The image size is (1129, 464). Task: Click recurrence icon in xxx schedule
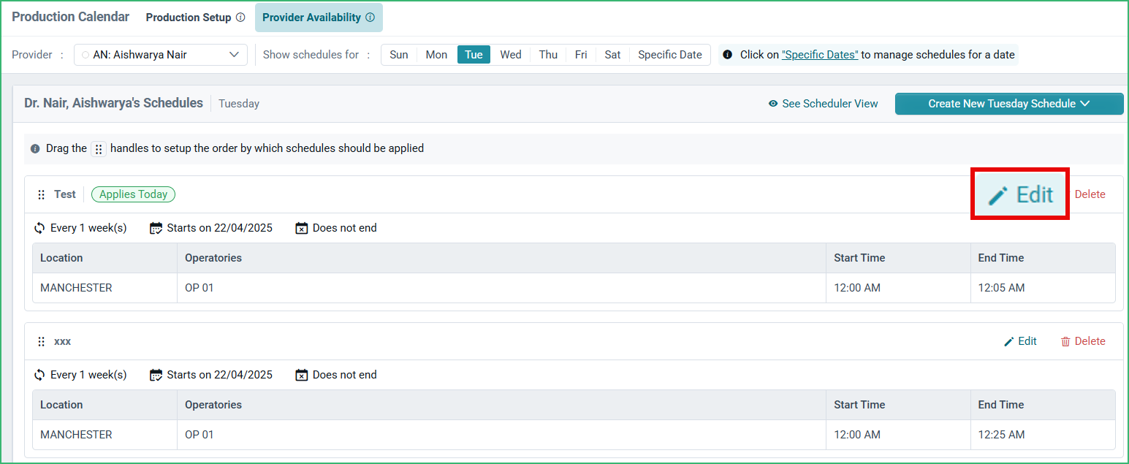(x=39, y=375)
